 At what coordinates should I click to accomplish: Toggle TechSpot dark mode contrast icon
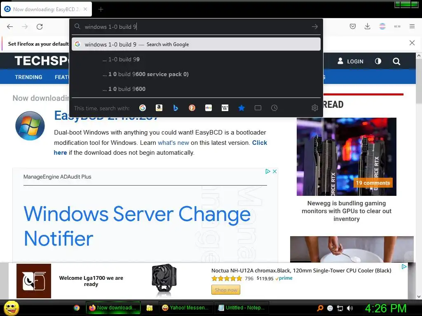378,61
